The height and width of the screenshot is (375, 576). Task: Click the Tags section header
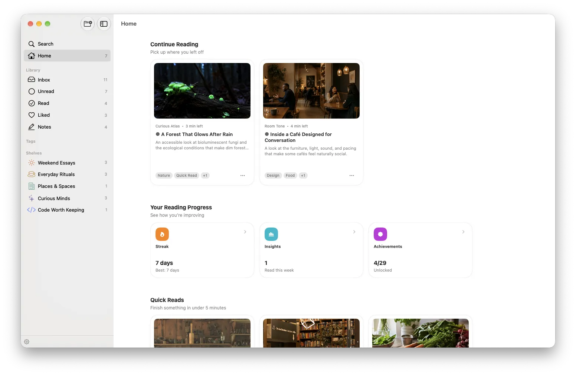point(31,141)
